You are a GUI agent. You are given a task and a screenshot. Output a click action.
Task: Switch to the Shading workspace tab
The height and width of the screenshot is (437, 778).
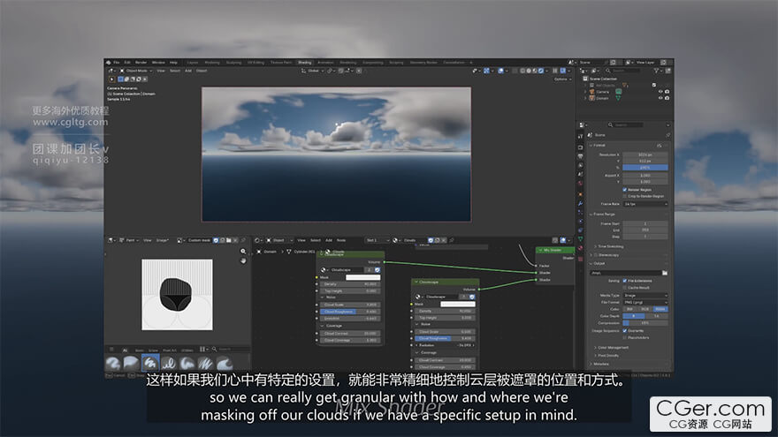click(x=304, y=63)
